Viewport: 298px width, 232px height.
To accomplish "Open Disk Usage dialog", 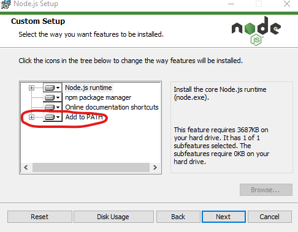I will pos(113,217).
